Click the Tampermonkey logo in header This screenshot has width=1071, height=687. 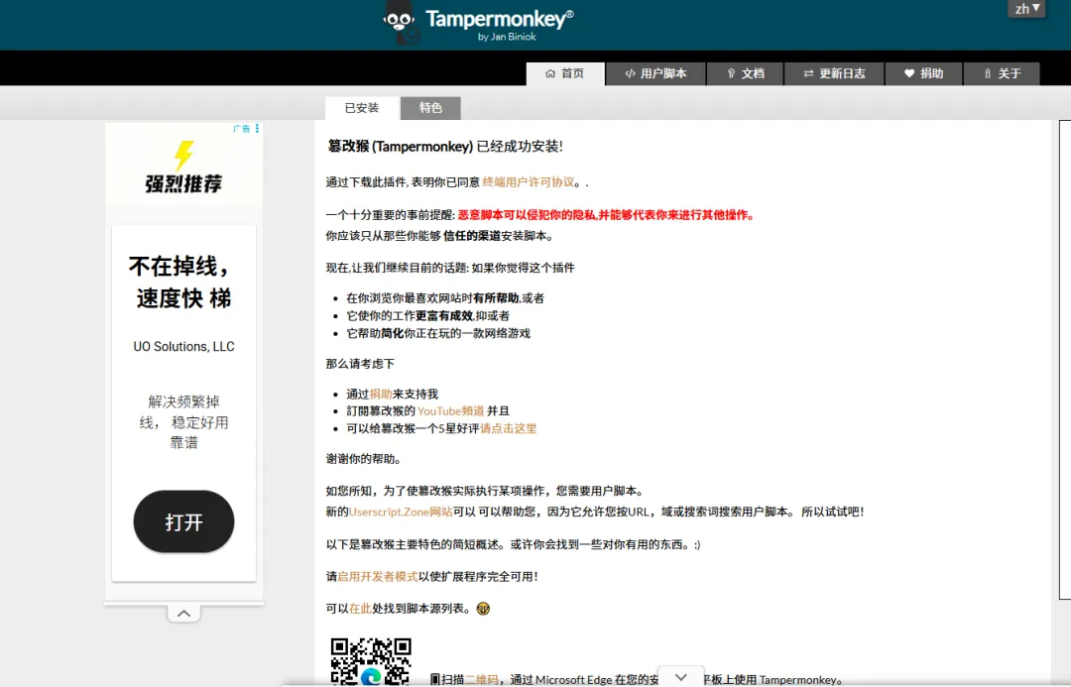coord(478,23)
